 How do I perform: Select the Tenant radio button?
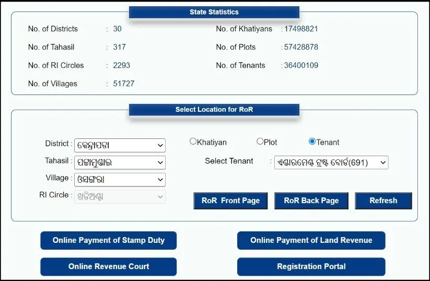click(312, 142)
